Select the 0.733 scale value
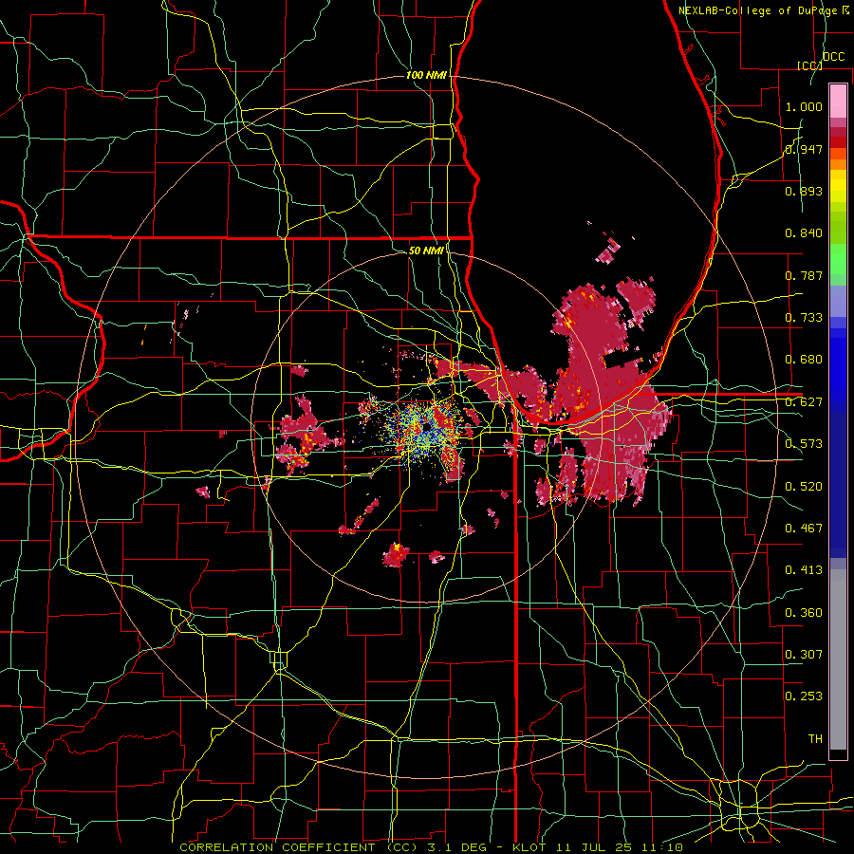The height and width of the screenshot is (854, 854). pos(804,318)
